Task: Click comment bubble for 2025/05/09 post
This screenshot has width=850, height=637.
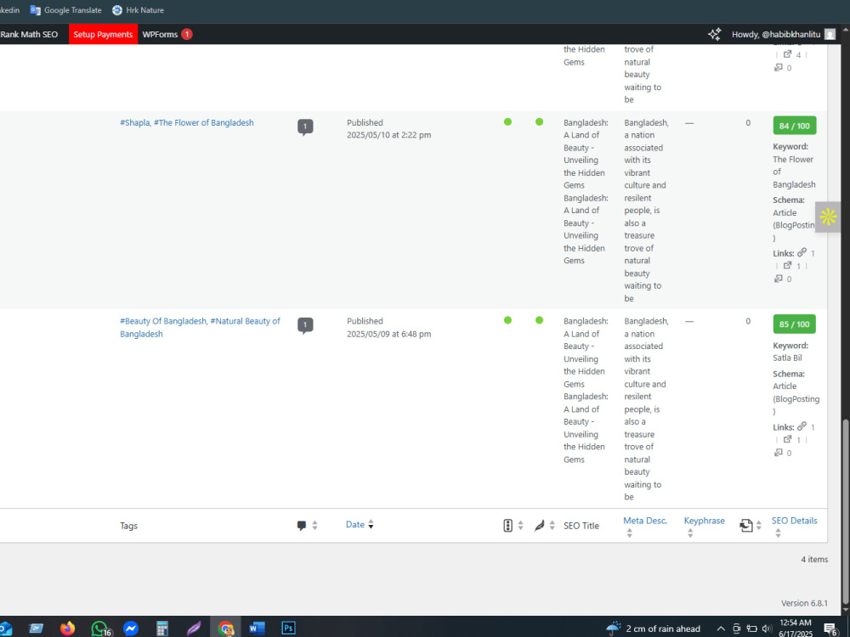Action: (305, 325)
